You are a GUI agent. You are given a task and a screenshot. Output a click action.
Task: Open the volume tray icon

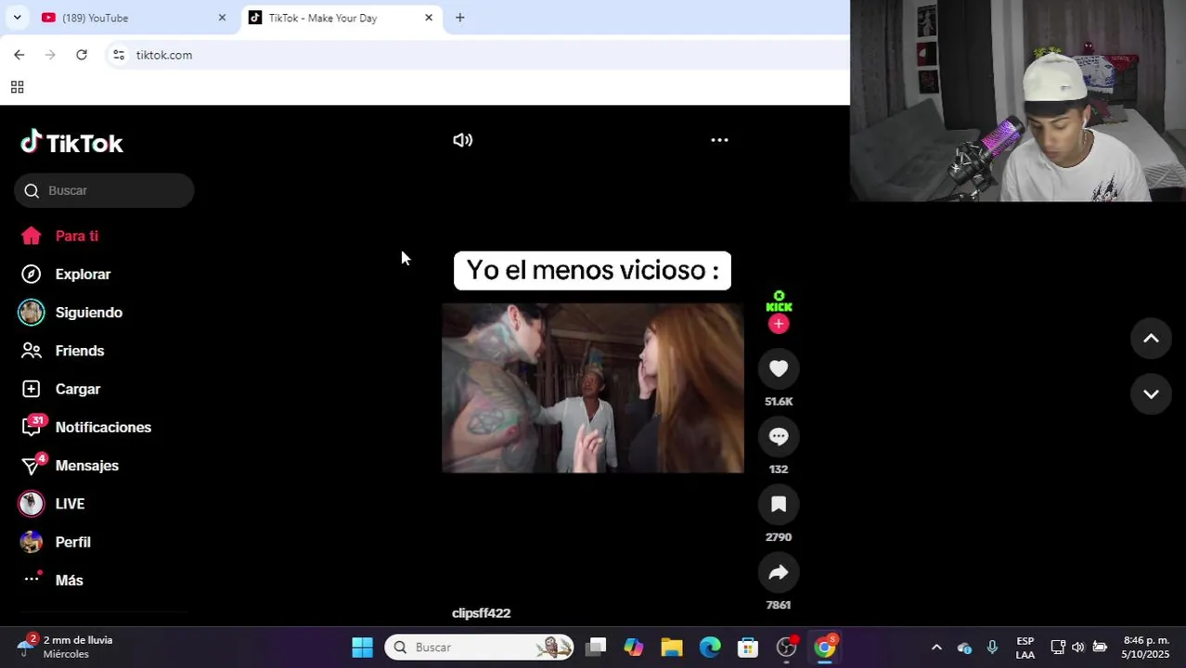click(x=1077, y=648)
